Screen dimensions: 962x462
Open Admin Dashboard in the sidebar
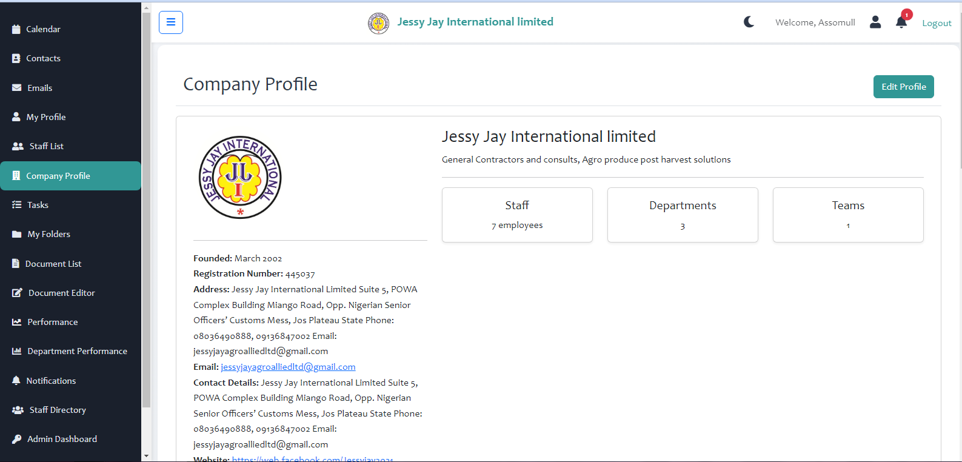62,439
